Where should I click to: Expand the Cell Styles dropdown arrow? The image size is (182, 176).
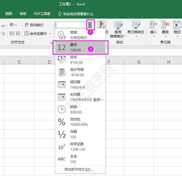136,36
